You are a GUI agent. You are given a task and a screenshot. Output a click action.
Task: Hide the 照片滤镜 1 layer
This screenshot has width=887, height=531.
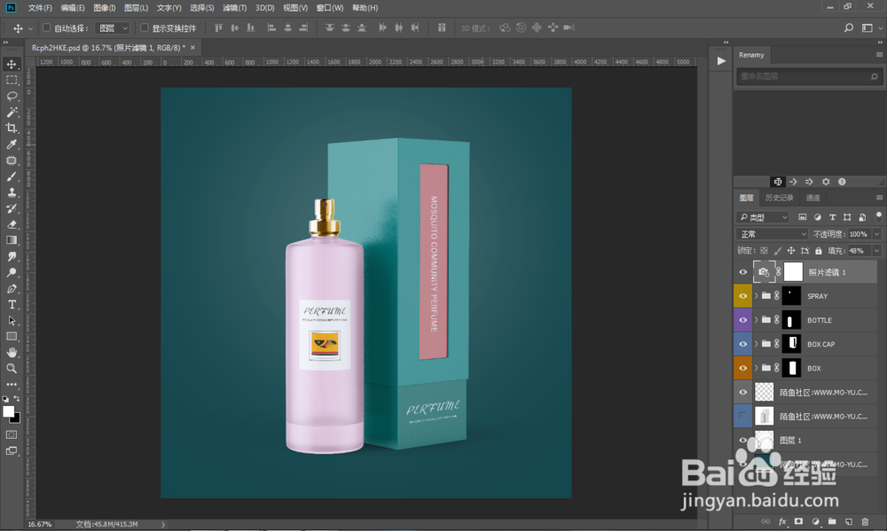click(742, 272)
